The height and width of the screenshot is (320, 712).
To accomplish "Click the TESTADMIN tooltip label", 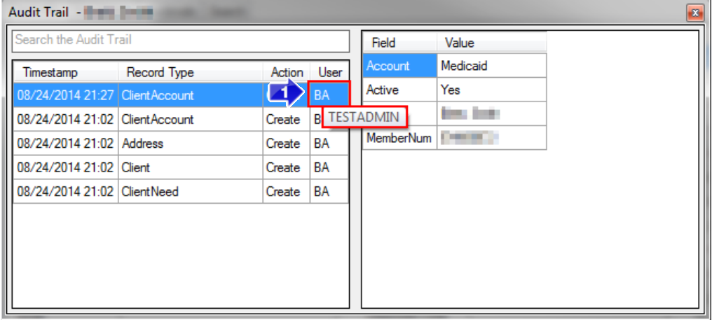I will tap(364, 117).
